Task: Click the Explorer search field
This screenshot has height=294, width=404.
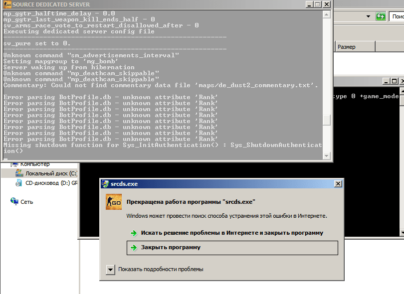Action: [x=397, y=16]
